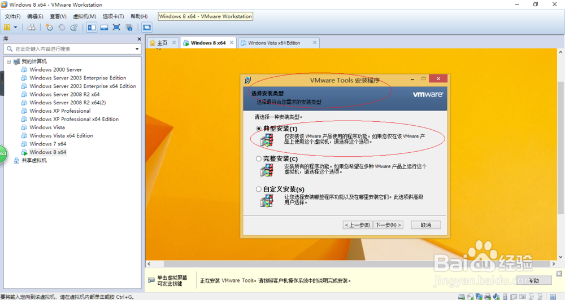Click typical install package icon
Screen dimensions: 565x300
pos(267,140)
